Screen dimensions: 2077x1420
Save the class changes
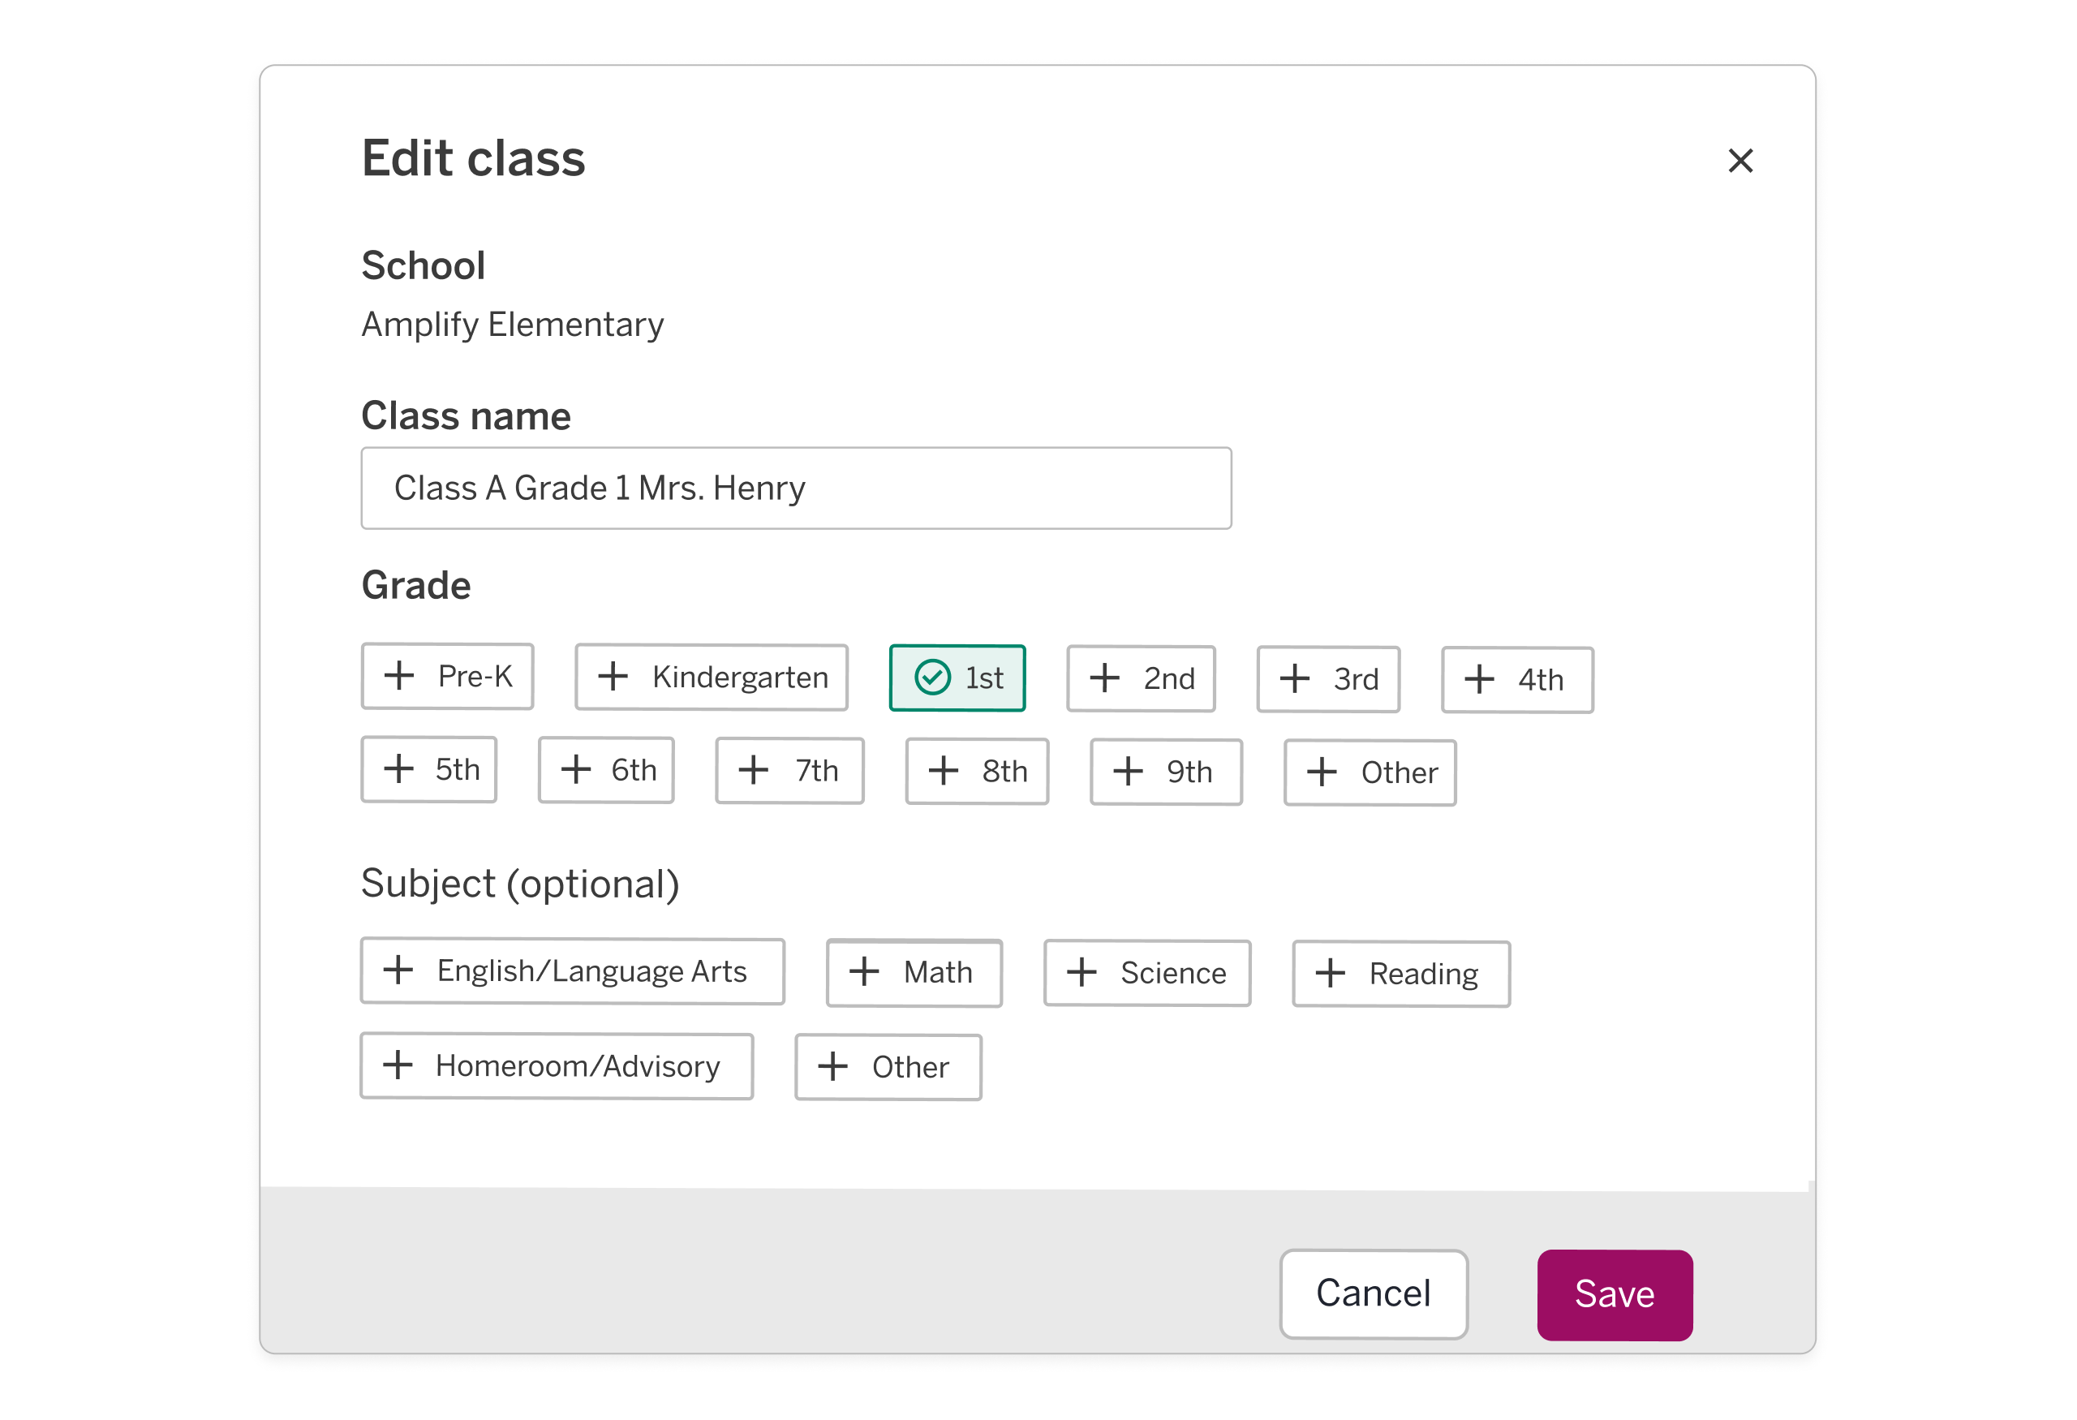click(x=1614, y=1294)
